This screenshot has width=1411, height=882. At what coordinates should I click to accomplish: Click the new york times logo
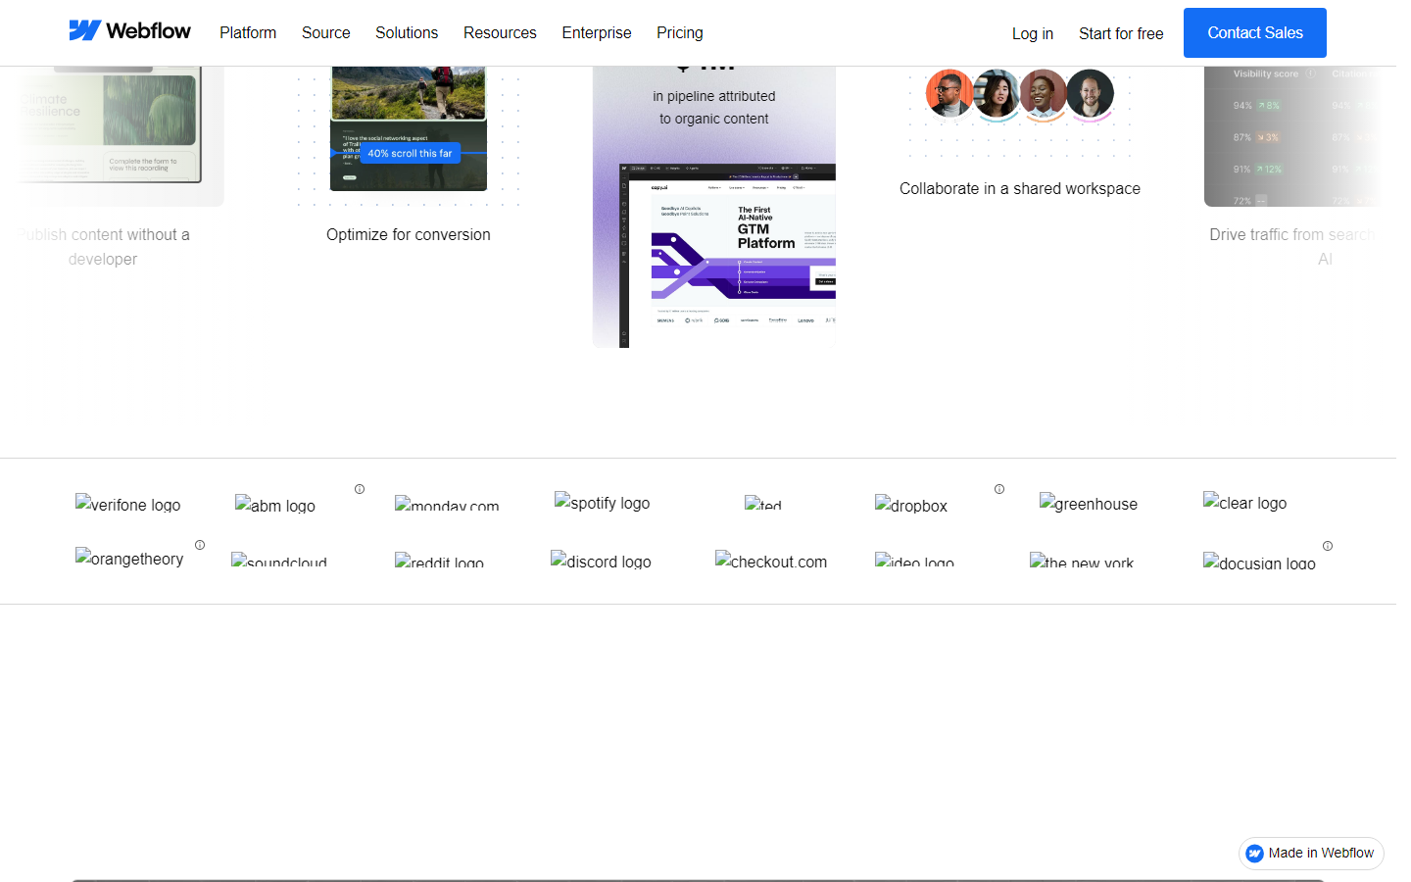tap(1082, 561)
